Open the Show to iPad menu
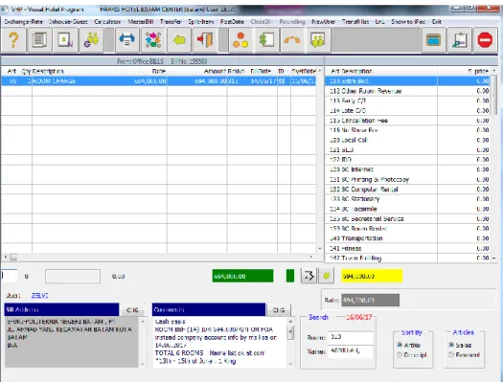Image resolution: width=503 pixels, height=382 pixels. (x=408, y=22)
